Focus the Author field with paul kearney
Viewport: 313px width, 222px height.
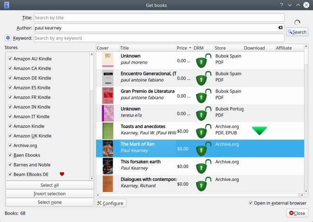tap(159, 28)
